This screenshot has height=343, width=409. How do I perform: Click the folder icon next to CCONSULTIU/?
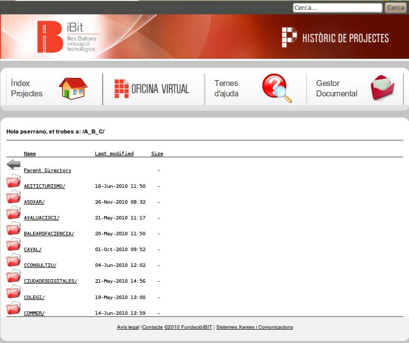click(13, 260)
